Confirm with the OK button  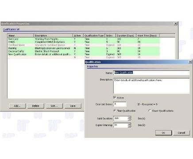pos(163,133)
